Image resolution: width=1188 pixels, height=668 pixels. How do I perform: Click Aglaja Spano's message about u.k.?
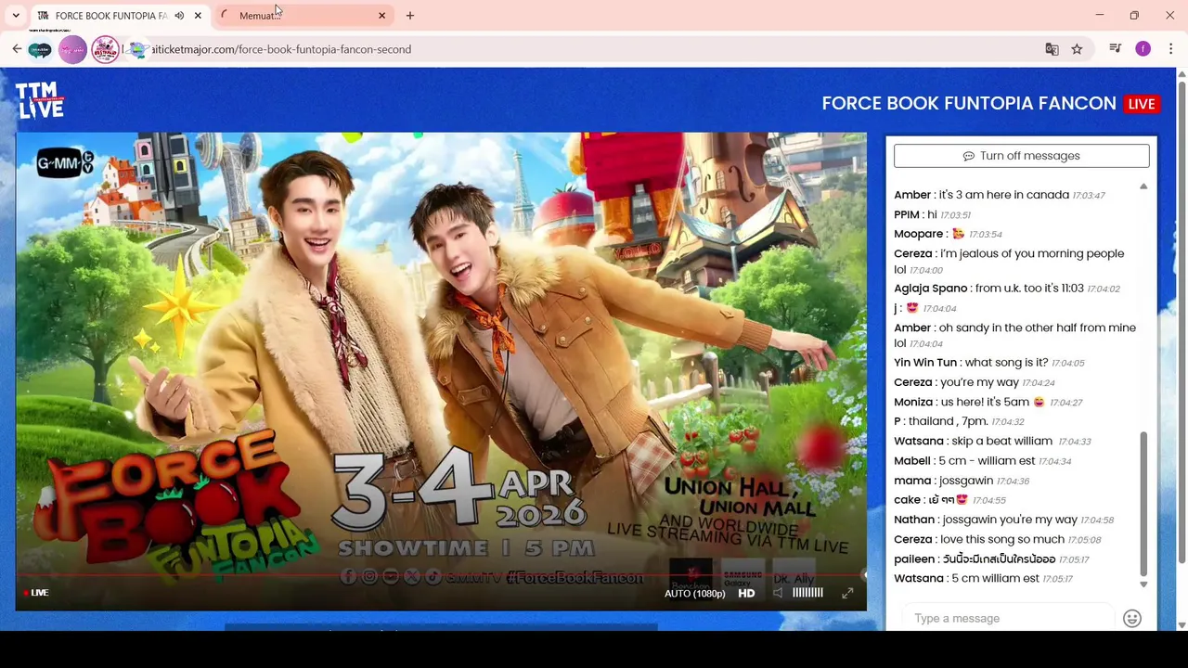(x=1007, y=289)
